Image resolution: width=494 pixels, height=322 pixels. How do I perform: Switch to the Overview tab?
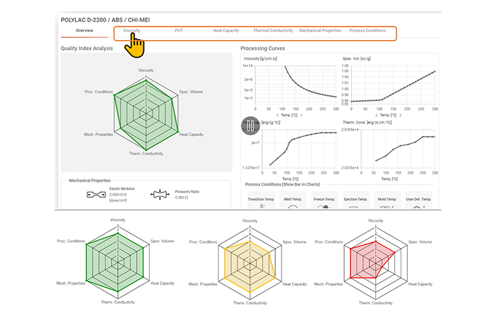tap(85, 31)
